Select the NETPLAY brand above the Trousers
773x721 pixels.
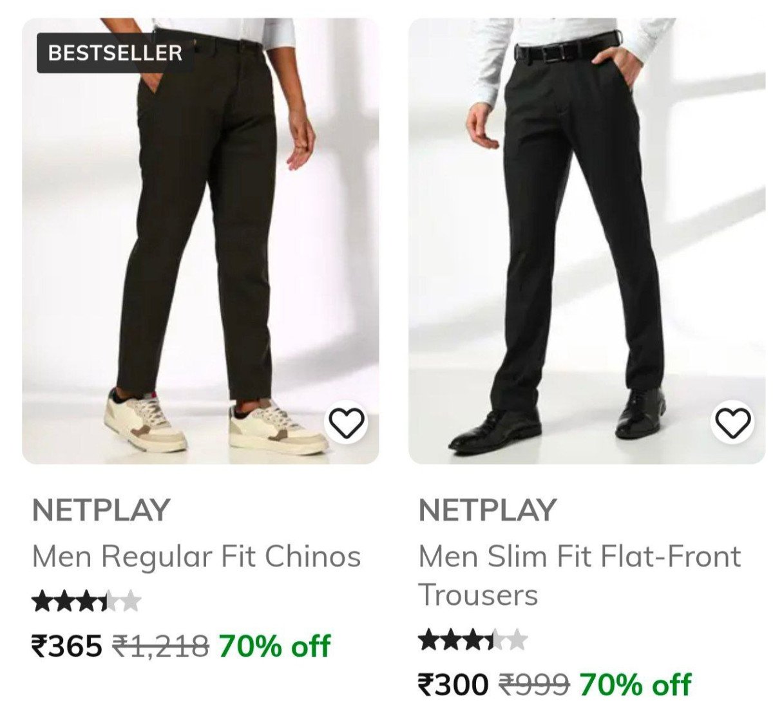click(x=487, y=510)
